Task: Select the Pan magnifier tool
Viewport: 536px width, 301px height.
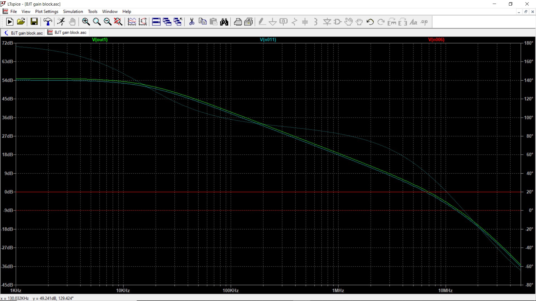Action: pyautogui.click(x=97, y=22)
